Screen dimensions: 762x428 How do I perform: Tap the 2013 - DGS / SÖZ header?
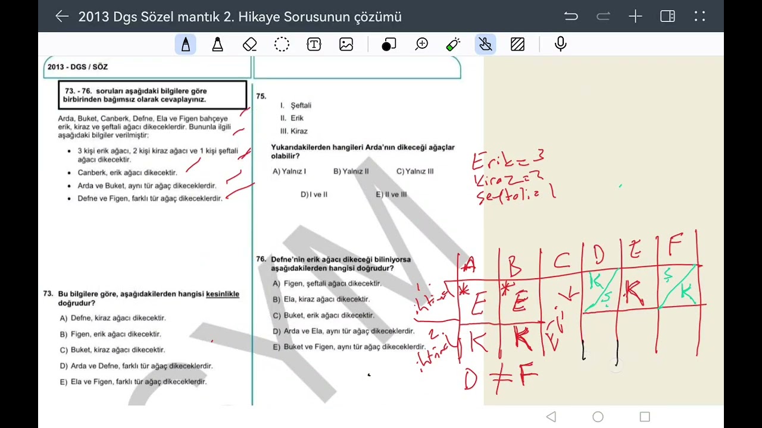point(77,67)
